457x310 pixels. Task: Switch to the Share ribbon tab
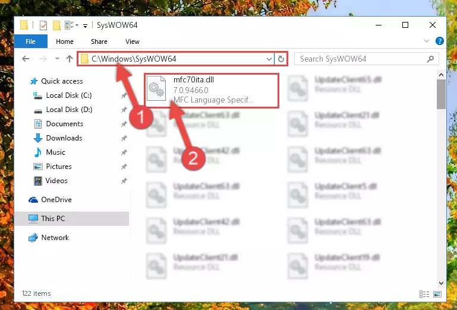99,41
